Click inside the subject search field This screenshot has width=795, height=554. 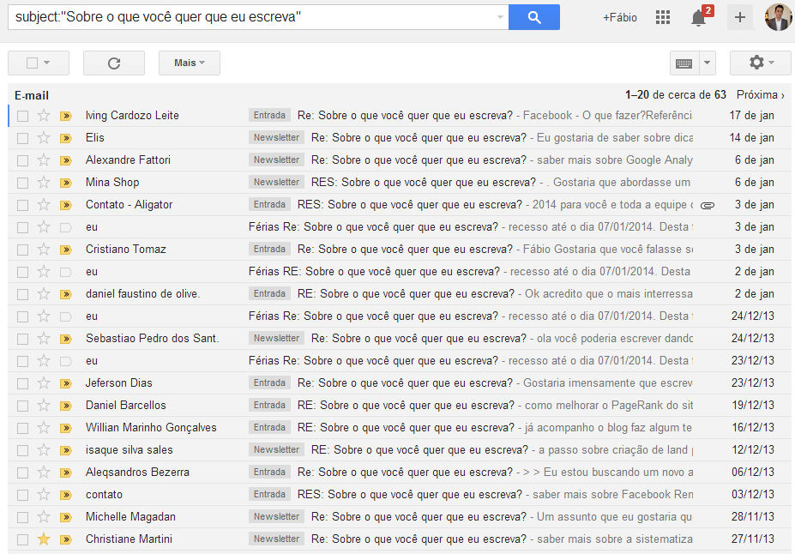pos(249,17)
